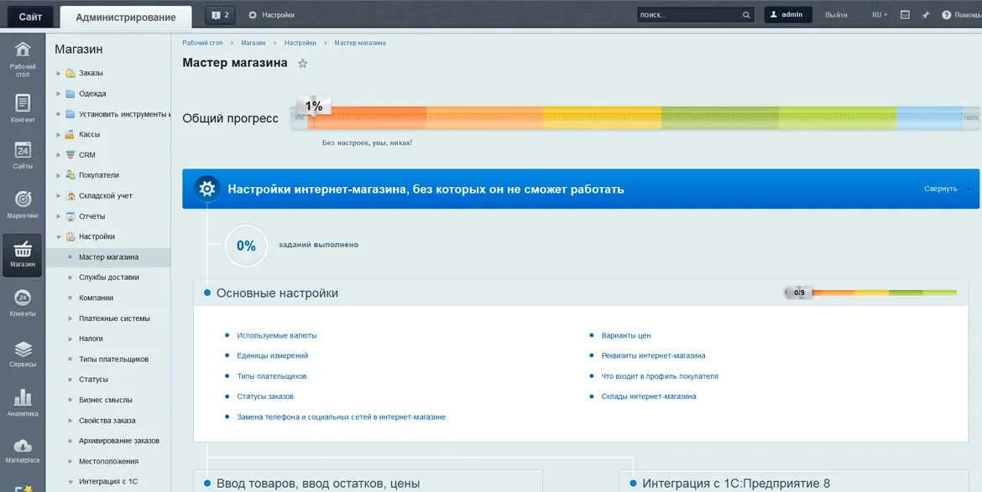This screenshot has width=982, height=492.
Task: Open the Статусы заказов link
Action: tap(265, 396)
